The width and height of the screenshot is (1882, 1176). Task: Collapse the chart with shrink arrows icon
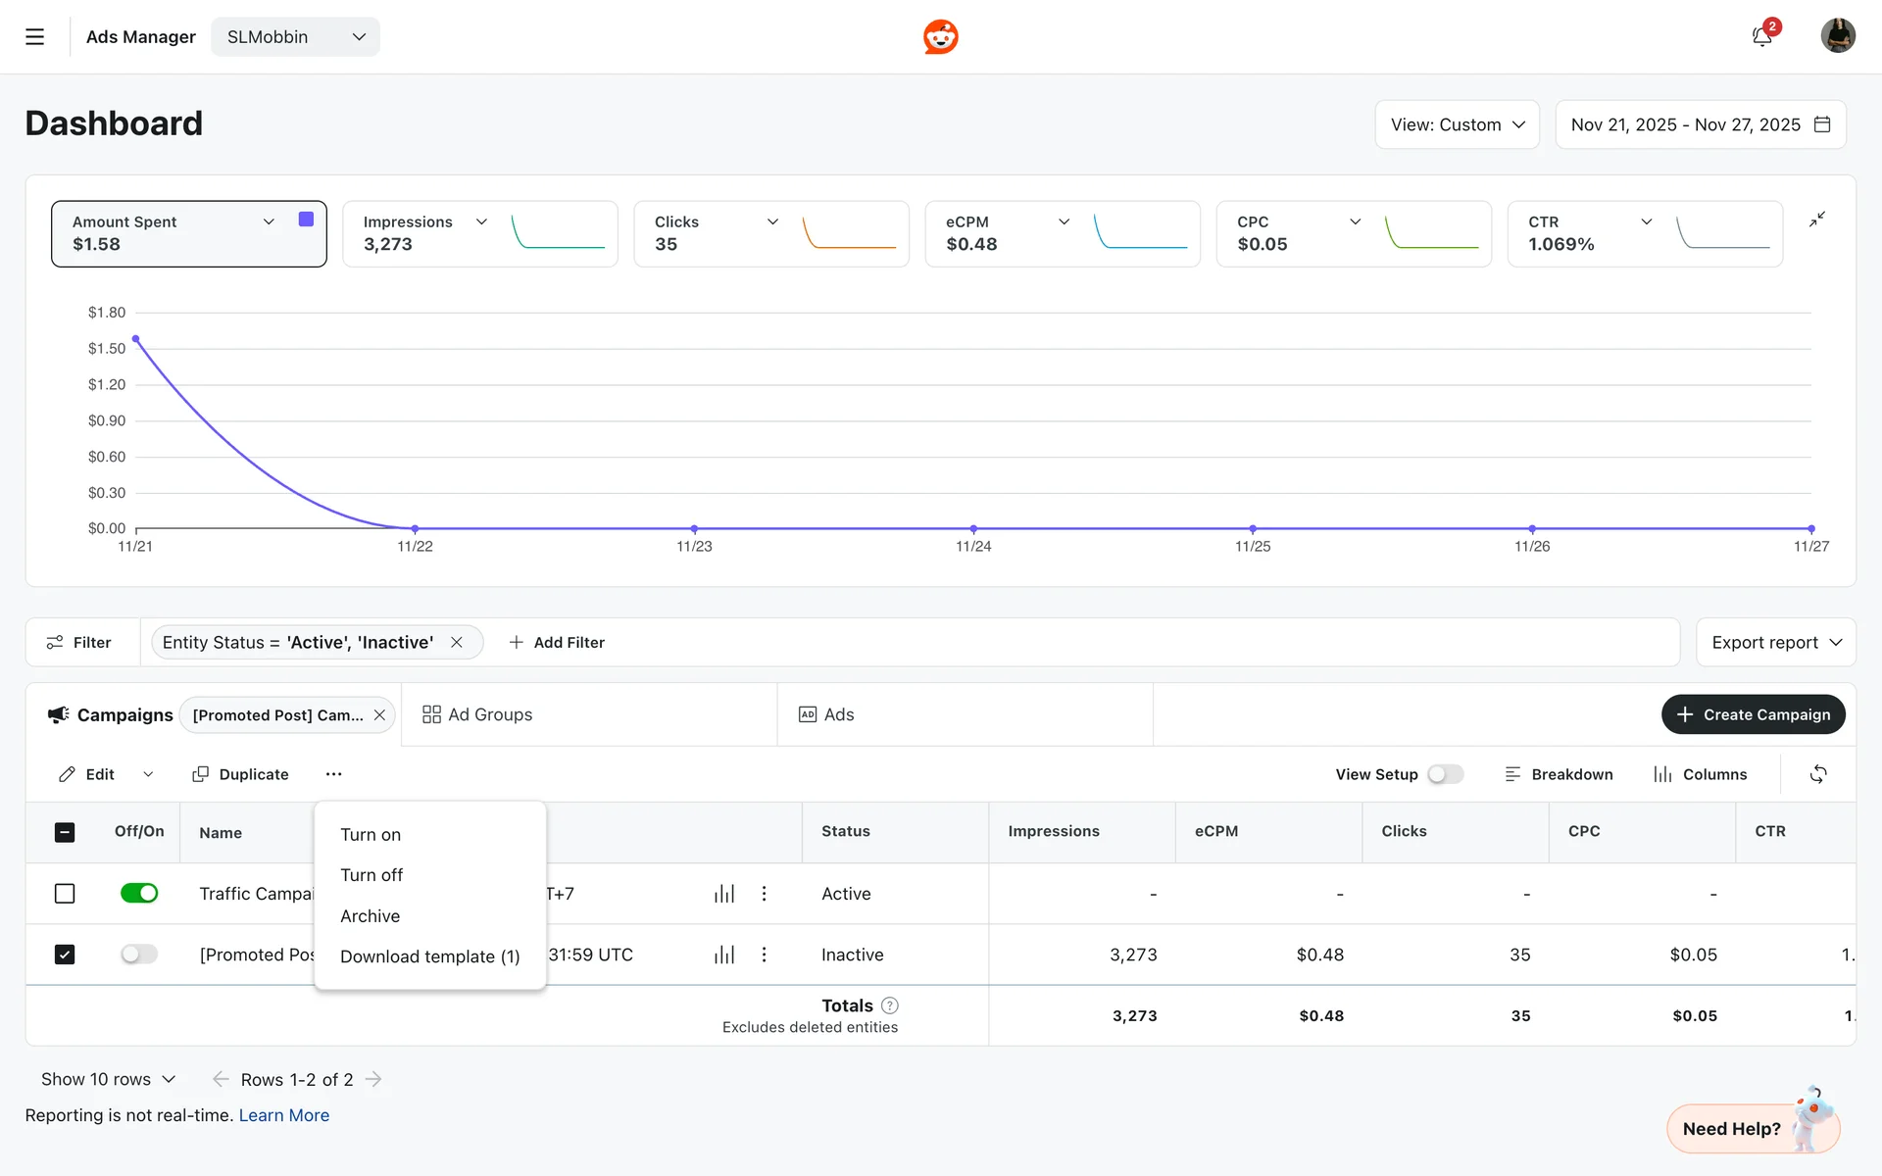pyautogui.click(x=1816, y=220)
